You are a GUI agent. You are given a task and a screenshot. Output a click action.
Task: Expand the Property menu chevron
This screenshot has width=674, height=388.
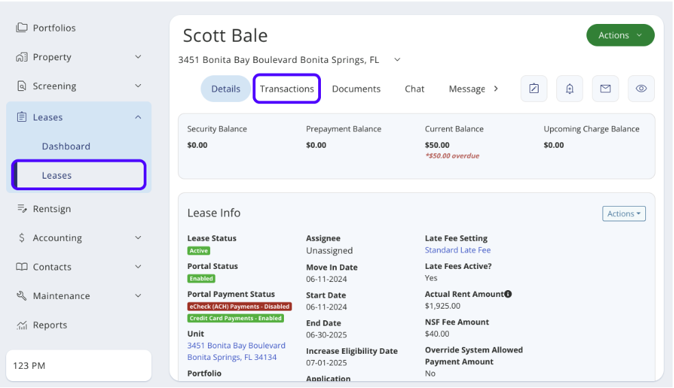138,57
